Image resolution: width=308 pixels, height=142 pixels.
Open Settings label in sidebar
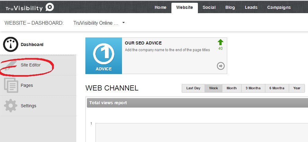tap(28, 106)
